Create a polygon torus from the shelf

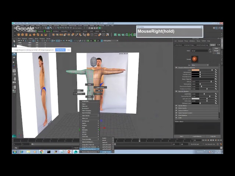pos(38,35)
